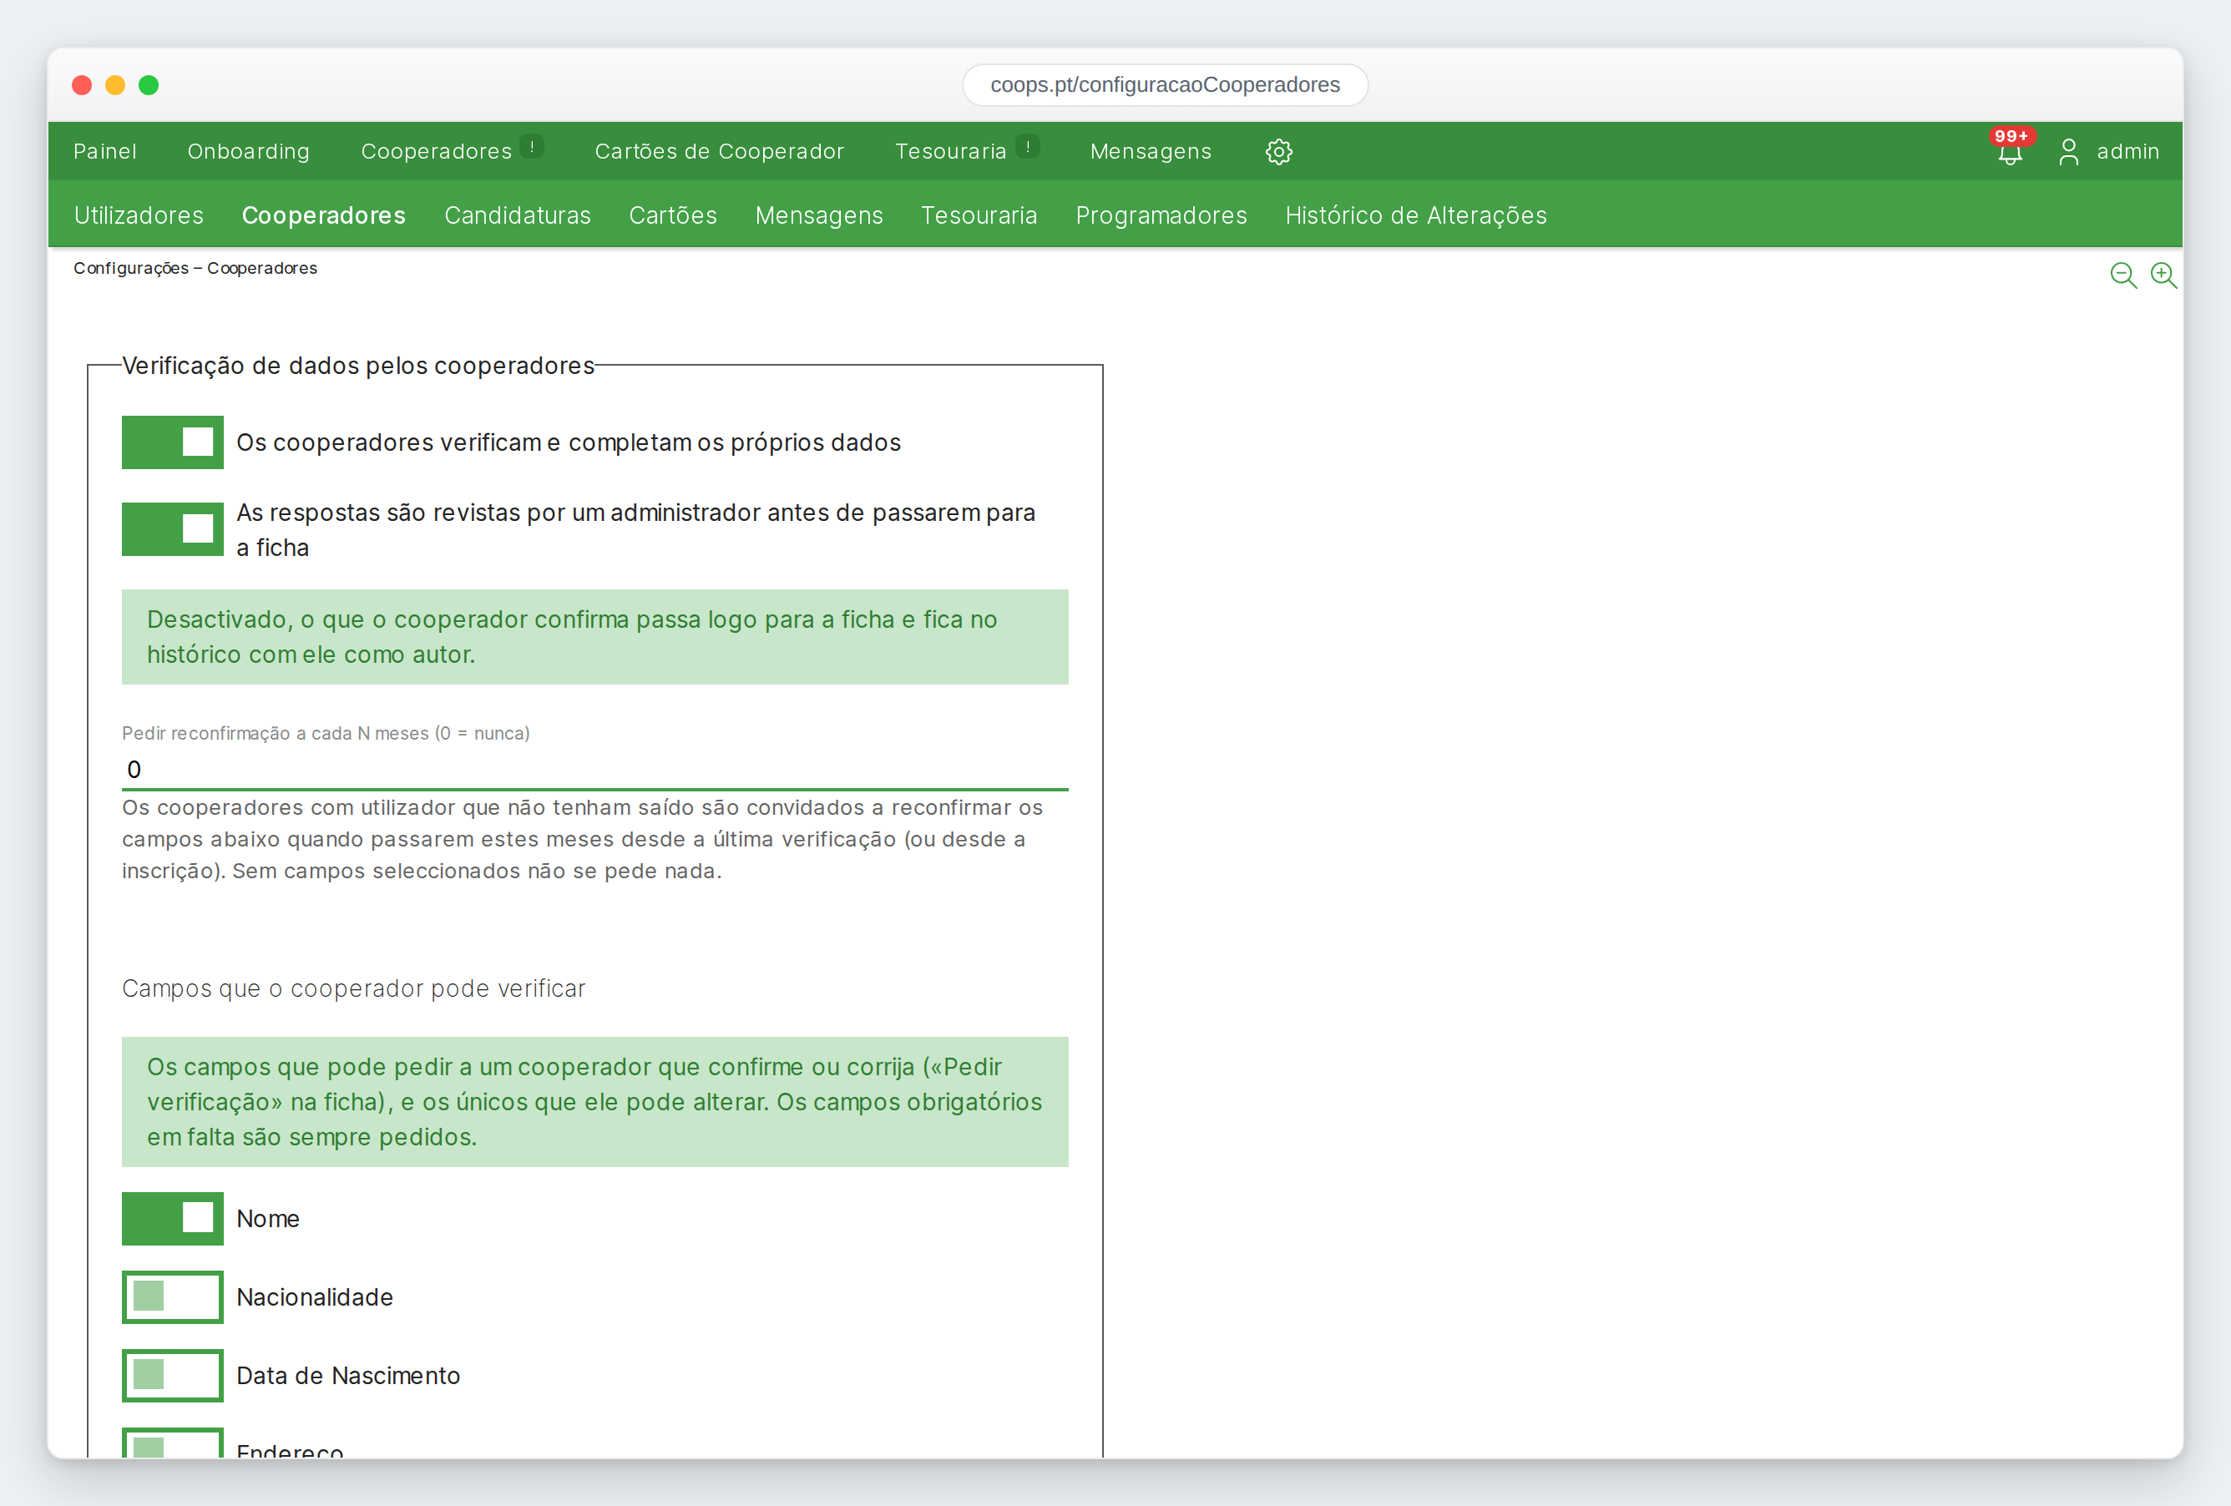This screenshot has height=1506, width=2231.
Task: Click the alert badge next to Tesouraria
Action: click(1027, 147)
